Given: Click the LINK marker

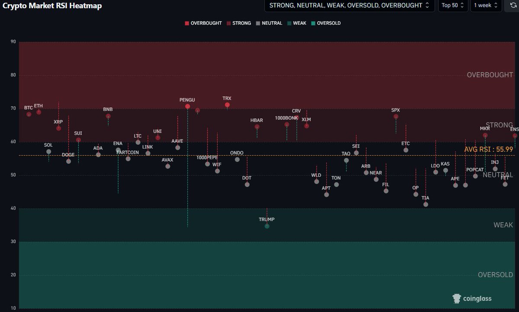Looking at the screenshot, I should [x=148, y=153].
